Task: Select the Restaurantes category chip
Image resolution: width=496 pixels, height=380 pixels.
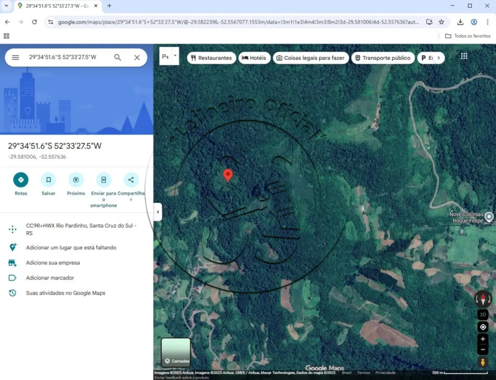Action: [212, 58]
